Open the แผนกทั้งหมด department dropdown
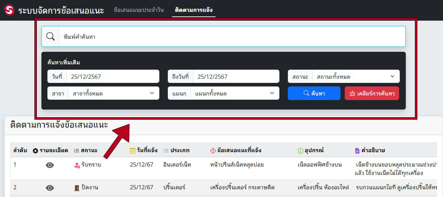 coord(234,93)
